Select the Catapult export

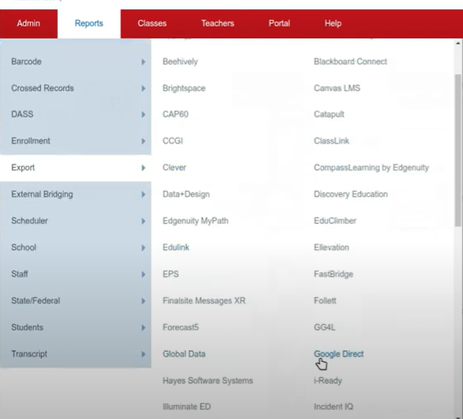click(x=329, y=114)
